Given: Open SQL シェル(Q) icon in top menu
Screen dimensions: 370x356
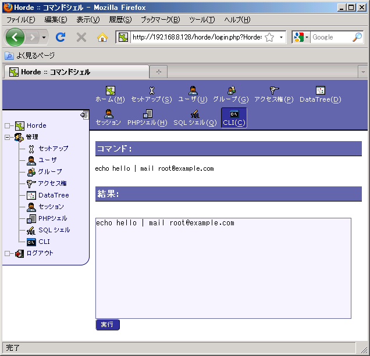Looking at the screenshot, I should point(195,114).
